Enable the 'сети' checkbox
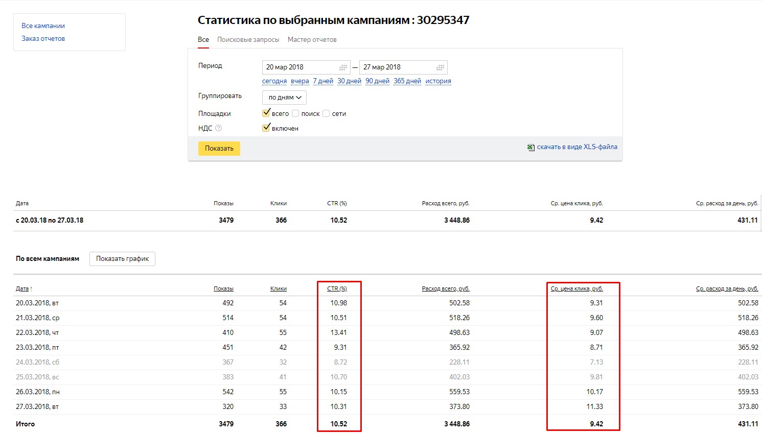This screenshot has width=762, height=434. pos(326,113)
